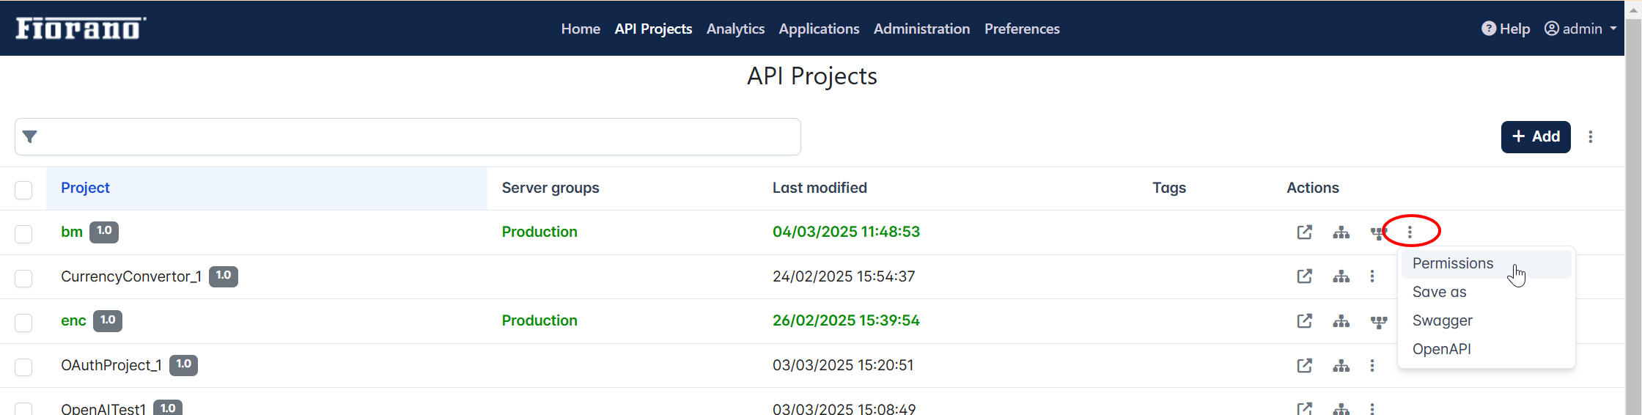Click hierarchy icon in OAuthProject_1 row
Screen dimensions: 1642x415
point(1341,365)
